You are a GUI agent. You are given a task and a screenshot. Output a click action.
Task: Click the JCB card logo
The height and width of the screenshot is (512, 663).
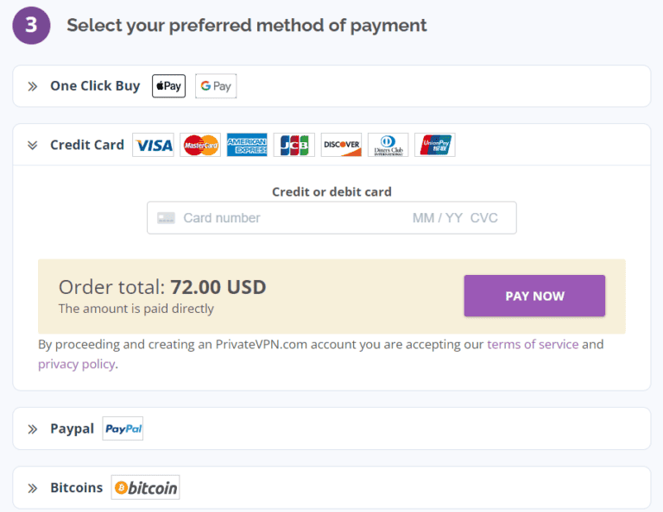294,145
